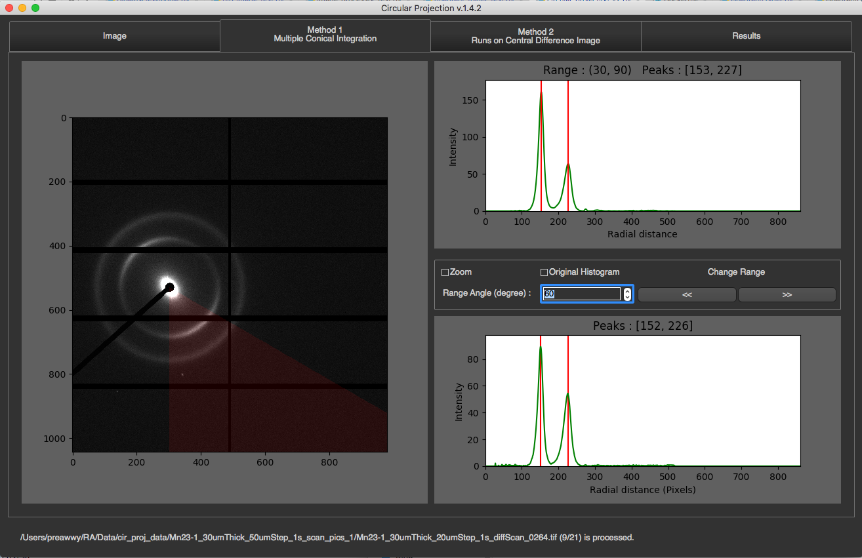
Task: Open Method 2 Central Difference Image tab
Action: pyautogui.click(x=535, y=36)
